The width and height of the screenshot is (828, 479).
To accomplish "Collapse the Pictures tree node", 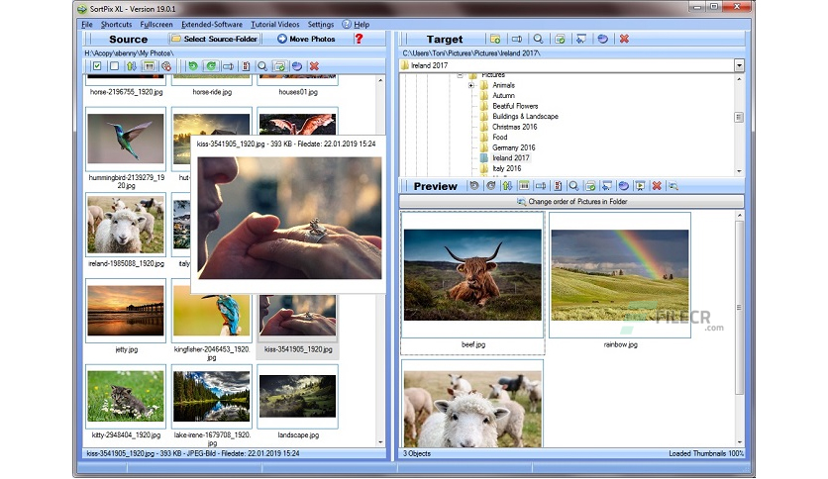I will tap(461, 75).
